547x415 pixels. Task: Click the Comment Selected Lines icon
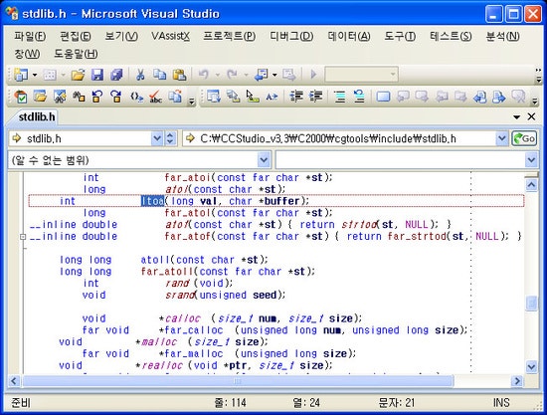340,97
